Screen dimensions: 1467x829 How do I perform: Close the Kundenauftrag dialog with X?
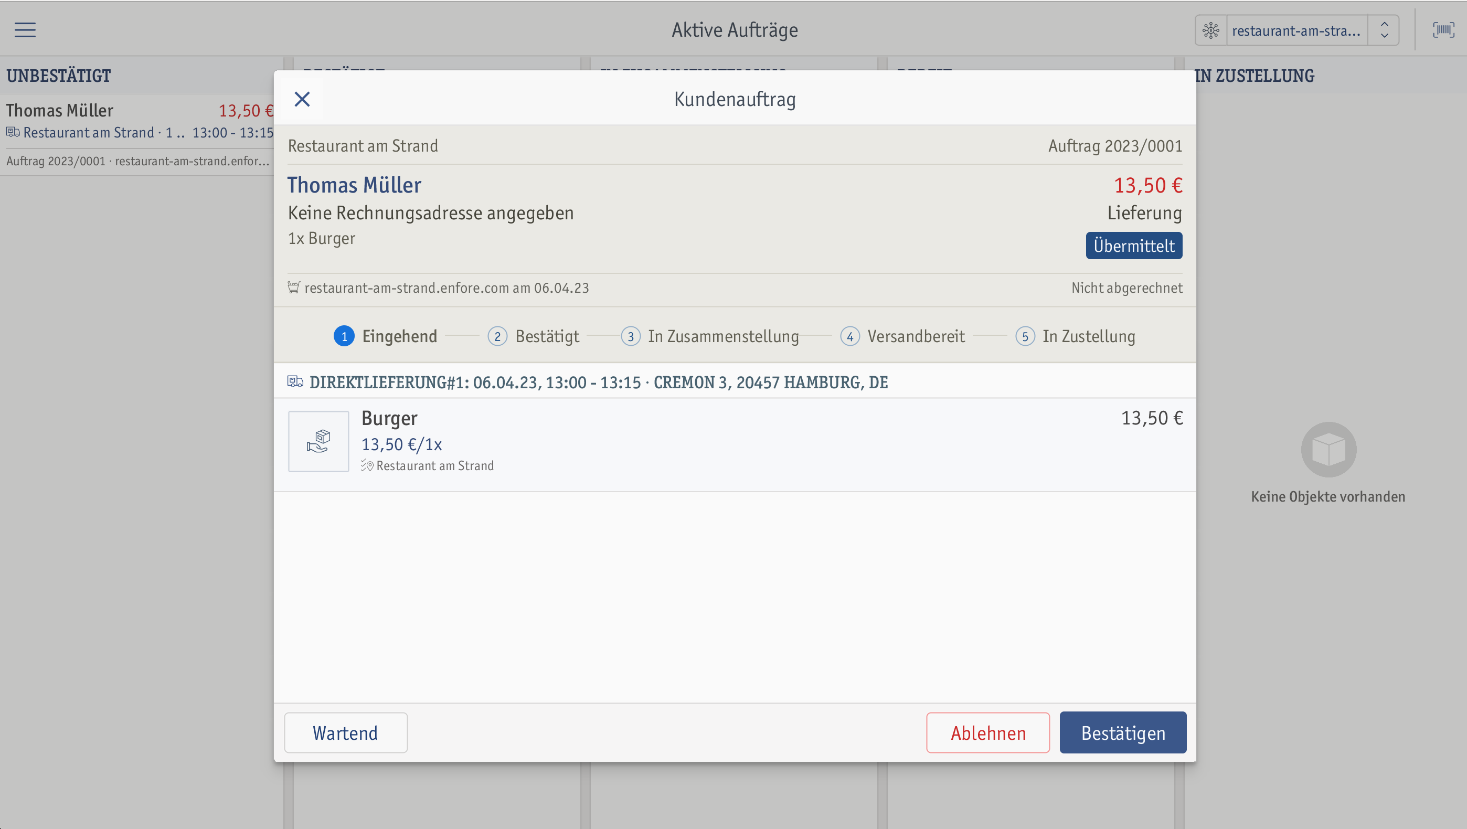tap(302, 99)
